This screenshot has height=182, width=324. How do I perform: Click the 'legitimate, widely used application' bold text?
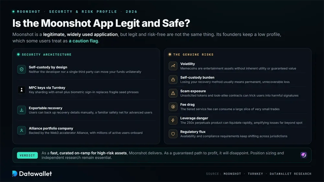pos(80,34)
